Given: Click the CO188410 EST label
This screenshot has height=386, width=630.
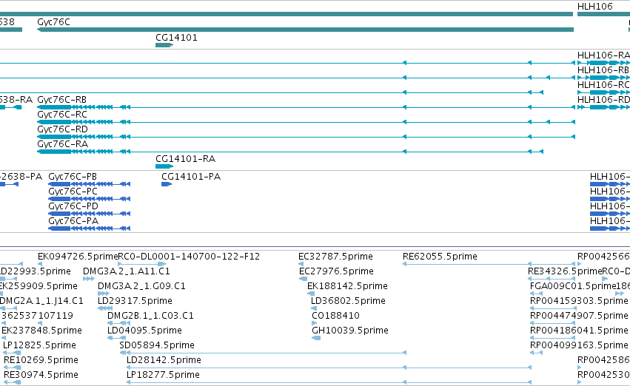Looking at the screenshot, I should tap(335, 316).
